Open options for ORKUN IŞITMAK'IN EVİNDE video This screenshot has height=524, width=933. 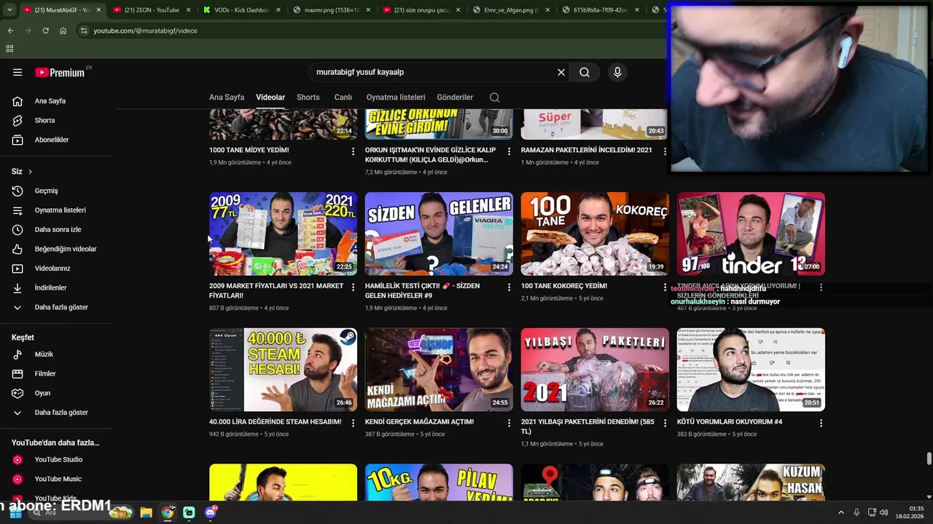[x=509, y=151]
